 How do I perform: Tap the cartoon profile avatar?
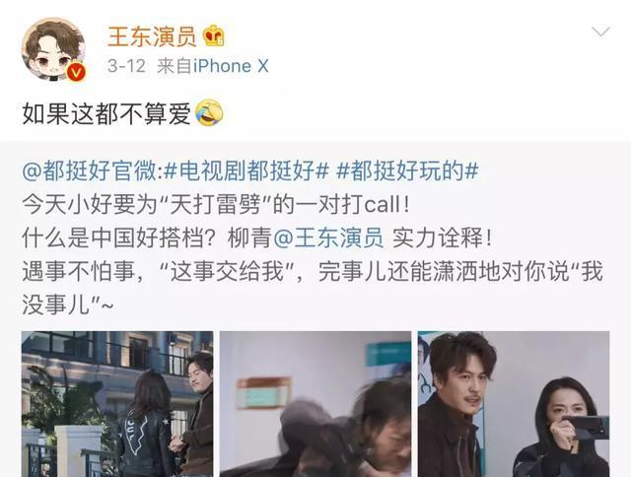click(x=53, y=49)
